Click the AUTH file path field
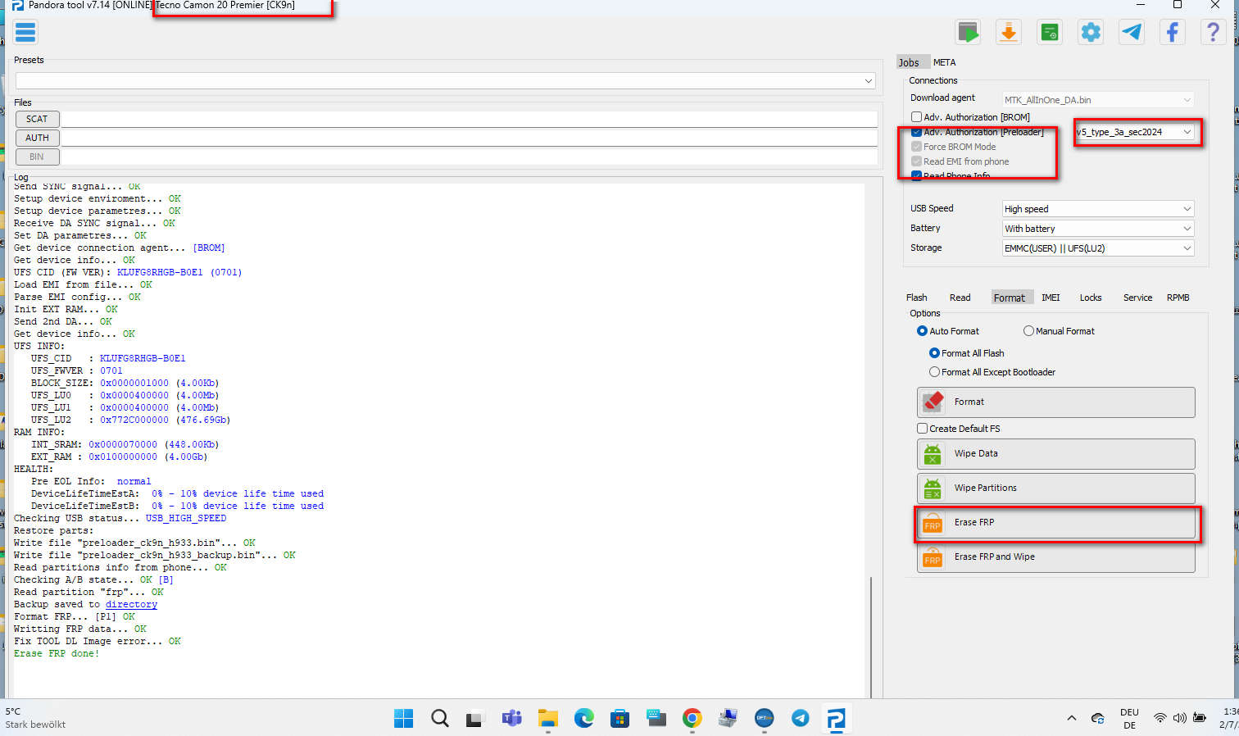1239x736 pixels. tap(470, 138)
